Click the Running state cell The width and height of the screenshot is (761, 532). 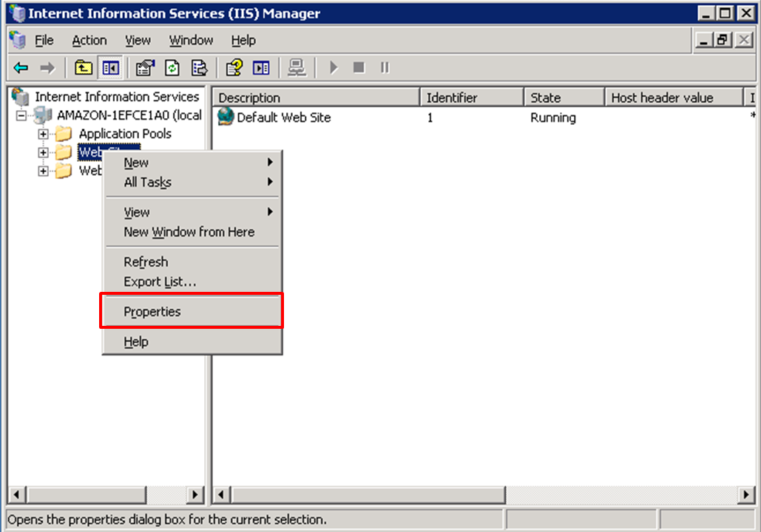click(552, 117)
